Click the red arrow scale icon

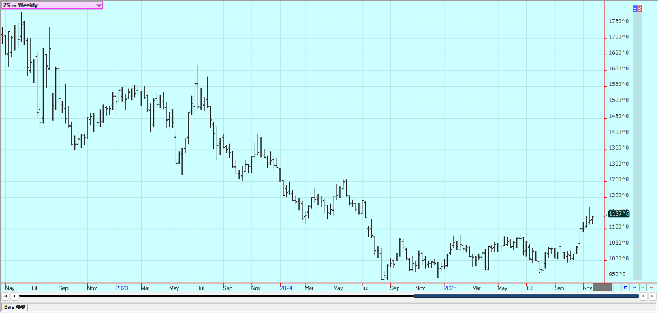(617, 287)
